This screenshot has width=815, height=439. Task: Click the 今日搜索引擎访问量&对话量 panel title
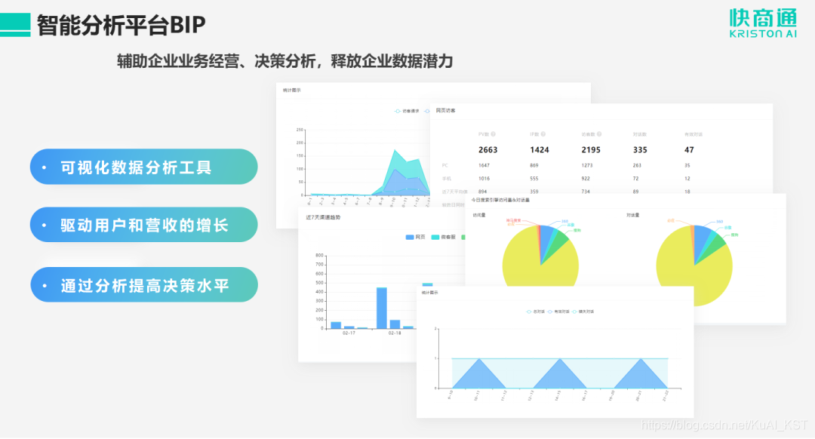(x=500, y=200)
